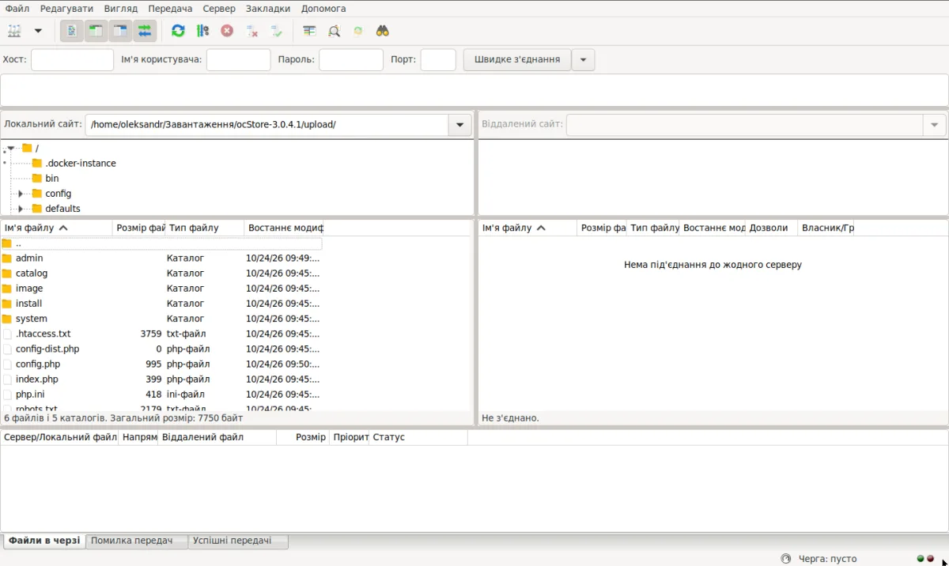This screenshot has height=566, width=949.
Task: Open the filename filters dialog icon
Action: point(309,31)
